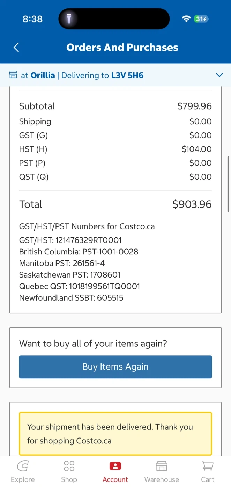Tap the Wi-Fi status icon
Image resolution: width=231 pixels, height=504 pixels.
click(186, 19)
